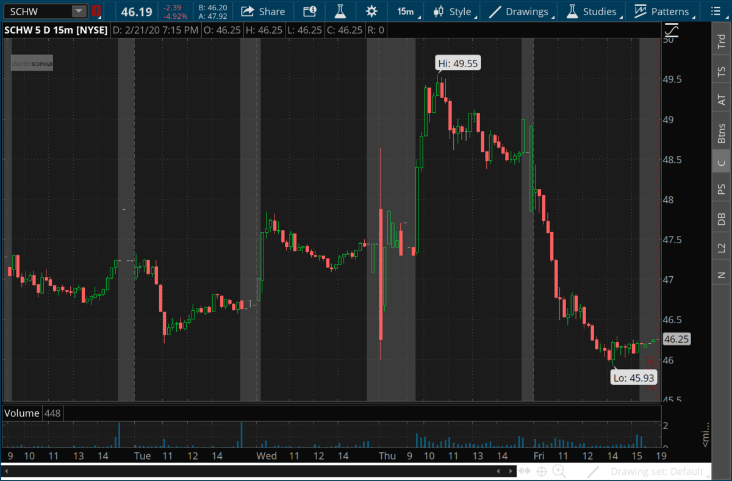
Task: Open chart settings gear
Action: pyautogui.click(x=371, y=11)
